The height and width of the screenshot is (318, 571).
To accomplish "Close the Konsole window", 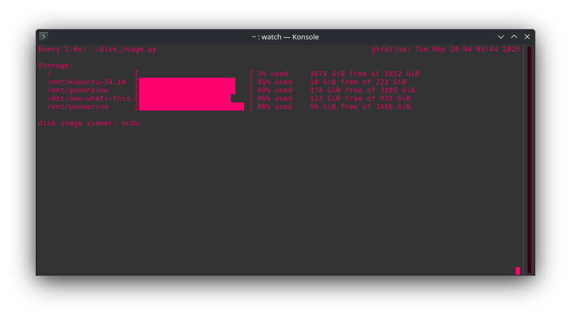I will (x=527, y=37).
